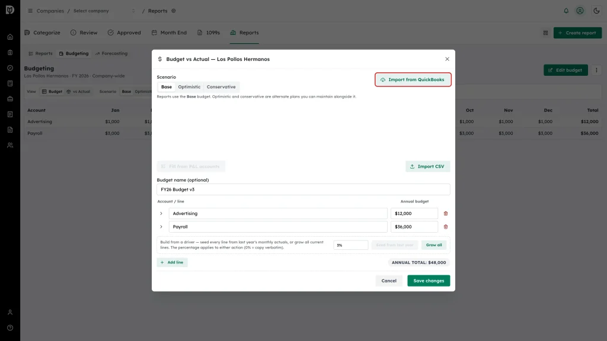Click the app logo in the sidebar
607x341 pixels.
point(10,10)
